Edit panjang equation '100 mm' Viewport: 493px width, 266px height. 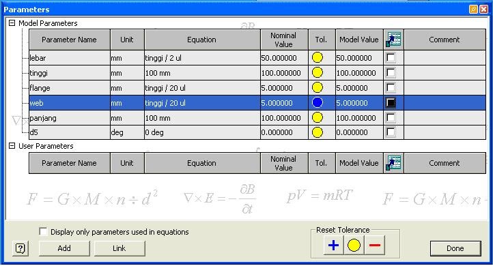tap(202, 118)
